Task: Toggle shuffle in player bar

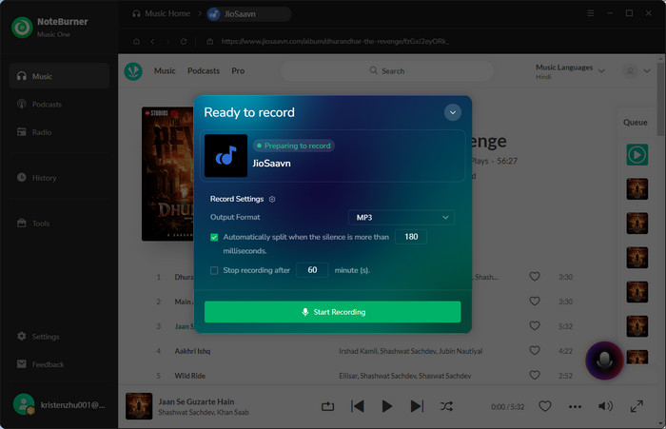Action: (446, 406)
